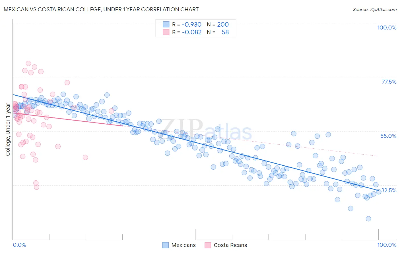Click the blue swatch in correlation stats box
This screenshot has width=400, height=253.
(x=166, y=24)
